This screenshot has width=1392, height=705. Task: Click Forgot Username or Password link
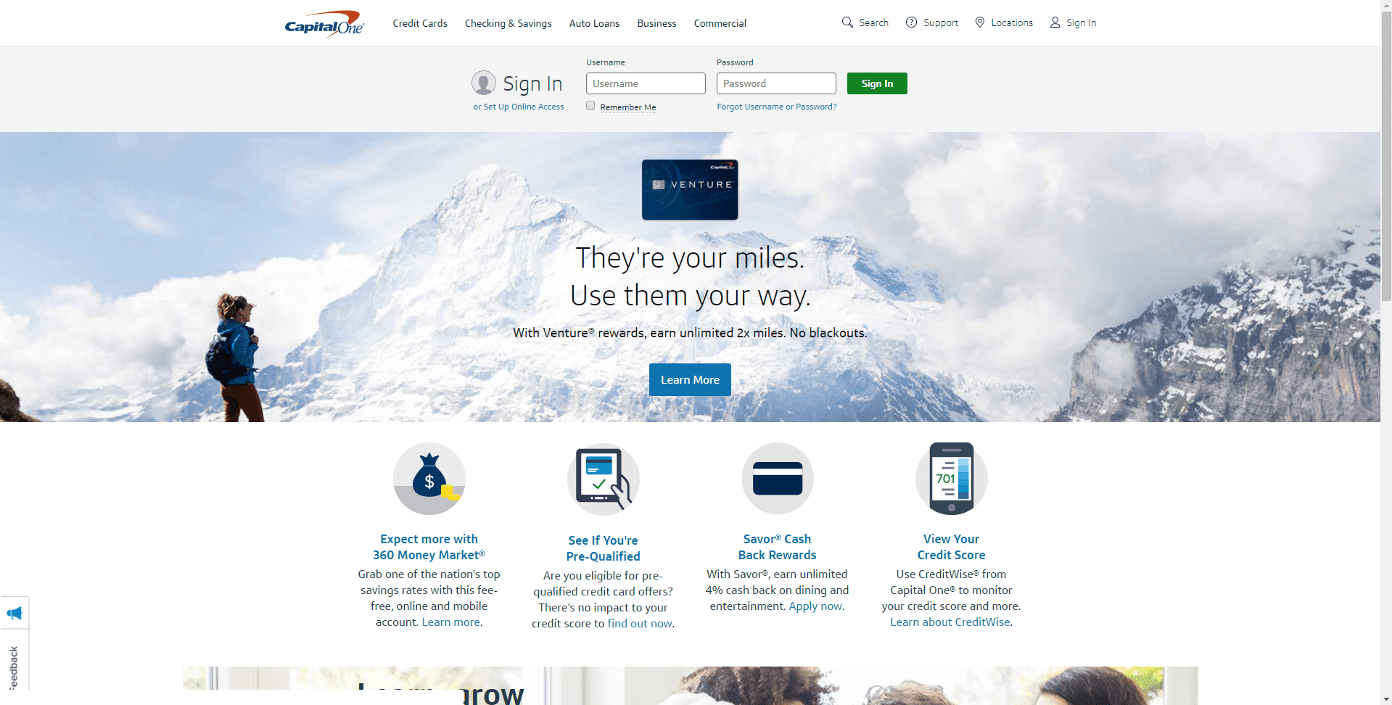click(x=777, y=107)
